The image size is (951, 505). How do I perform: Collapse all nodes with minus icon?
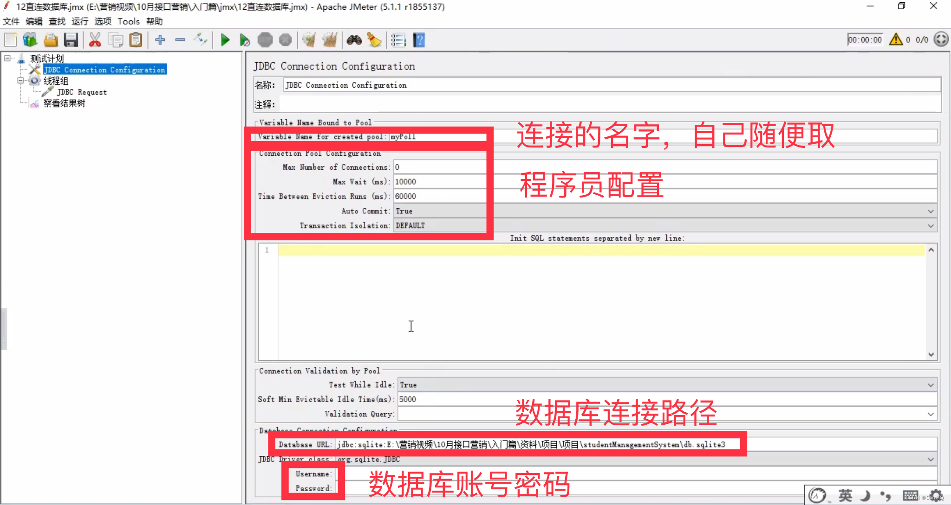(180, 40)
